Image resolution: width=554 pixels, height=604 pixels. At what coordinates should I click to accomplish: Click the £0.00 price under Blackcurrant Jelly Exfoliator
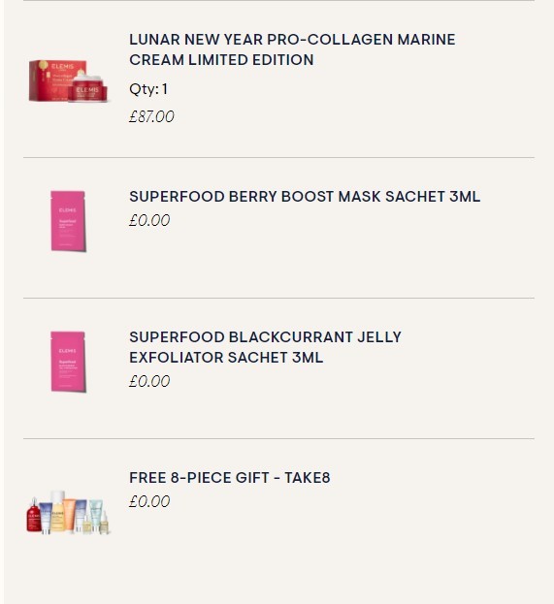coord(149,381)
